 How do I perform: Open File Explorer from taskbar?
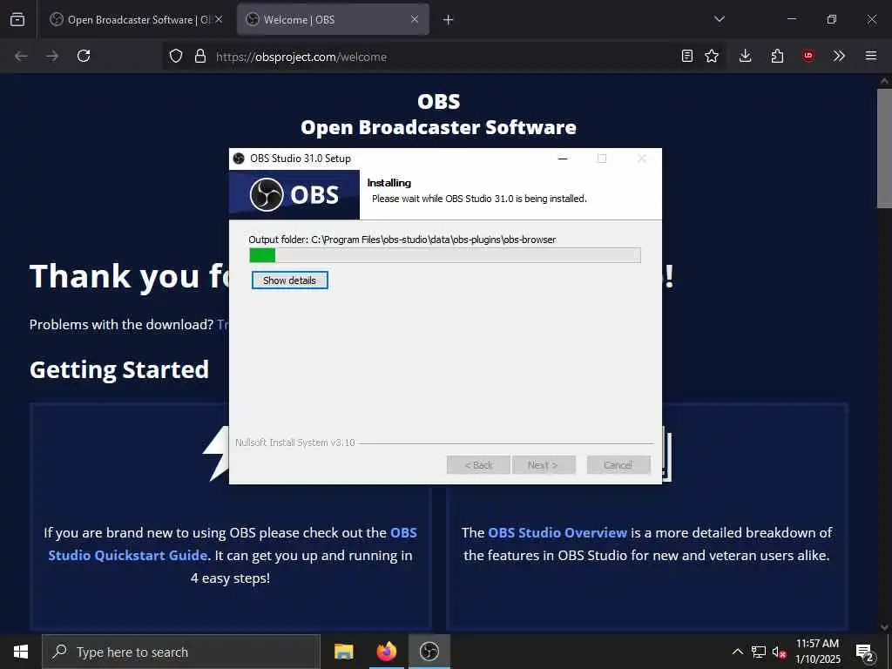[343, 652]
